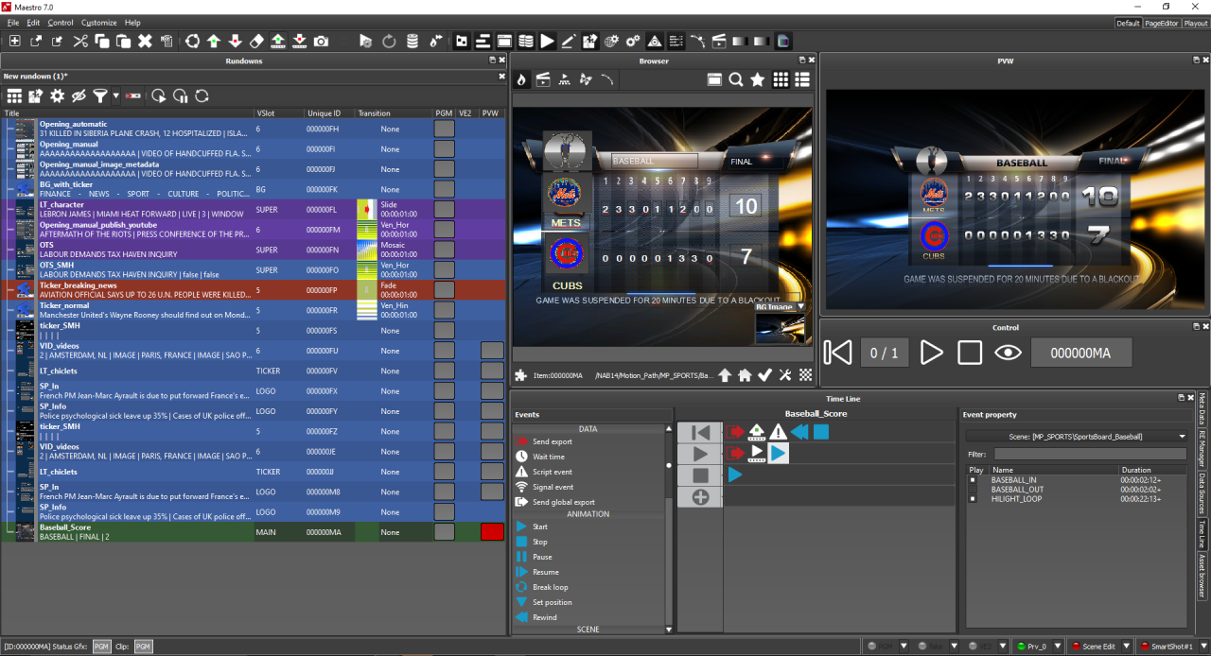Toggle Play checkbox for BASEBALL_OUT animation
Image resolution: width=1211 pixels, height=656 pixels.
point(972,490)
